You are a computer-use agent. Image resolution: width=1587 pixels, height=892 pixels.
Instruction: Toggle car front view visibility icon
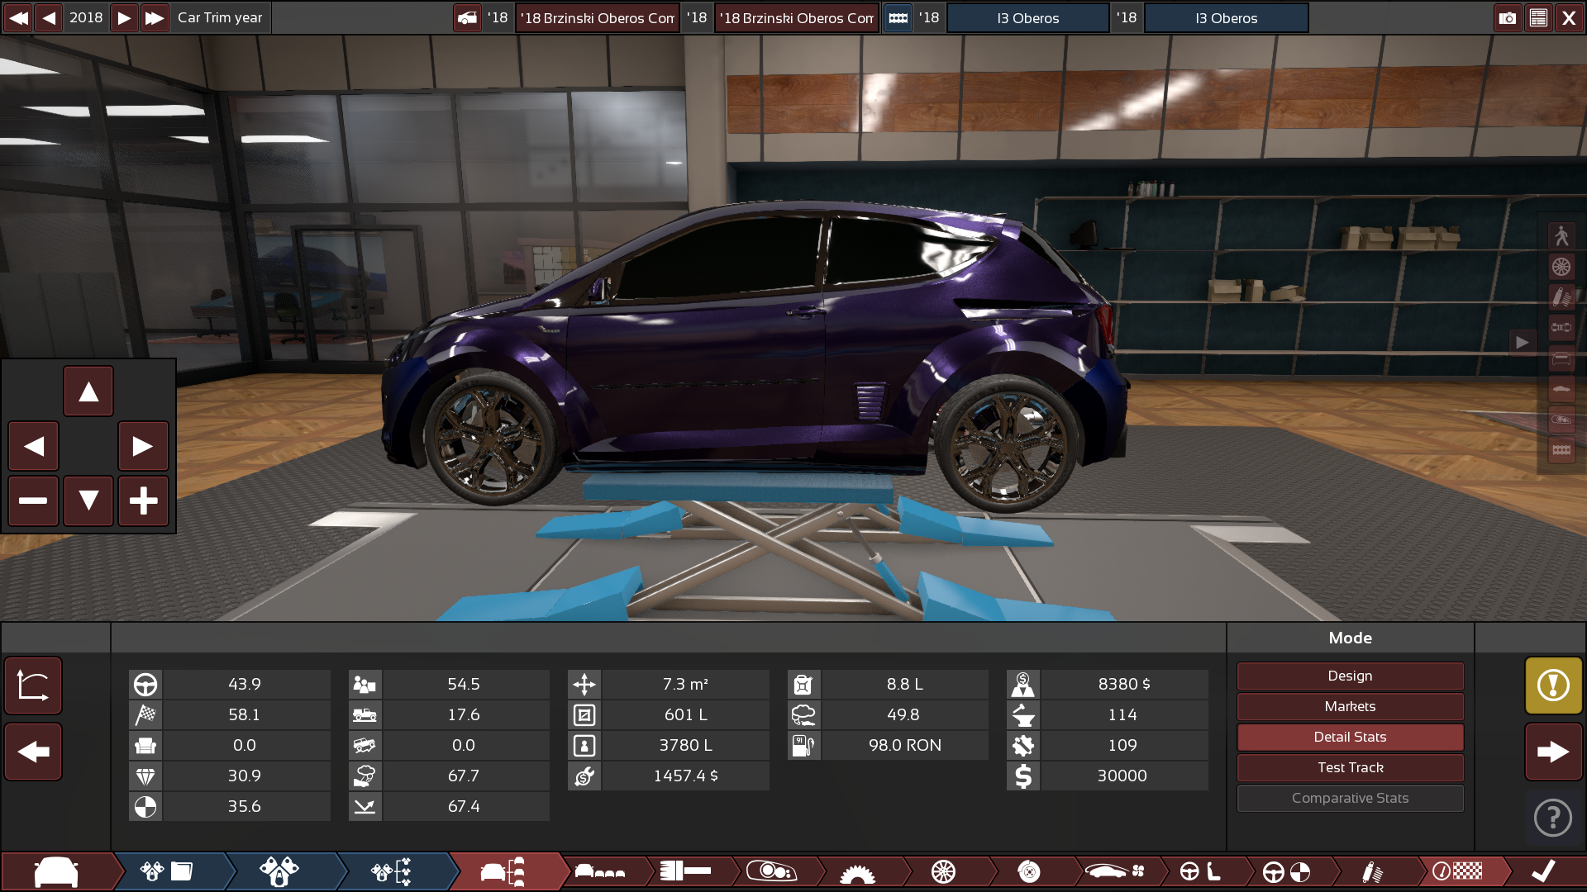(1561, 358)
